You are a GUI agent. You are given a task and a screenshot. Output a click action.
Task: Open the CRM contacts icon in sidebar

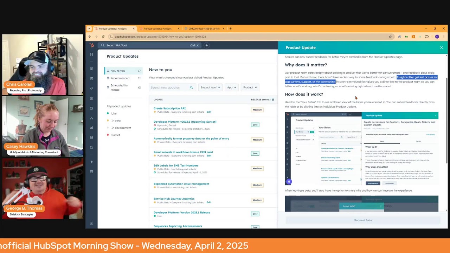click(x=92, y=79)
